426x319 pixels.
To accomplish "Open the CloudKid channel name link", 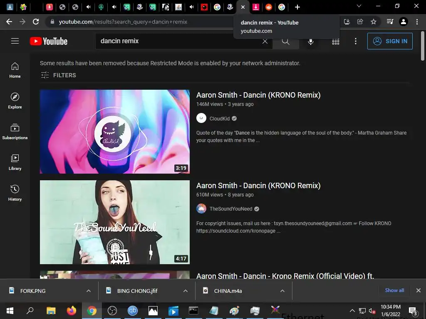I will [x=220, y=118].
